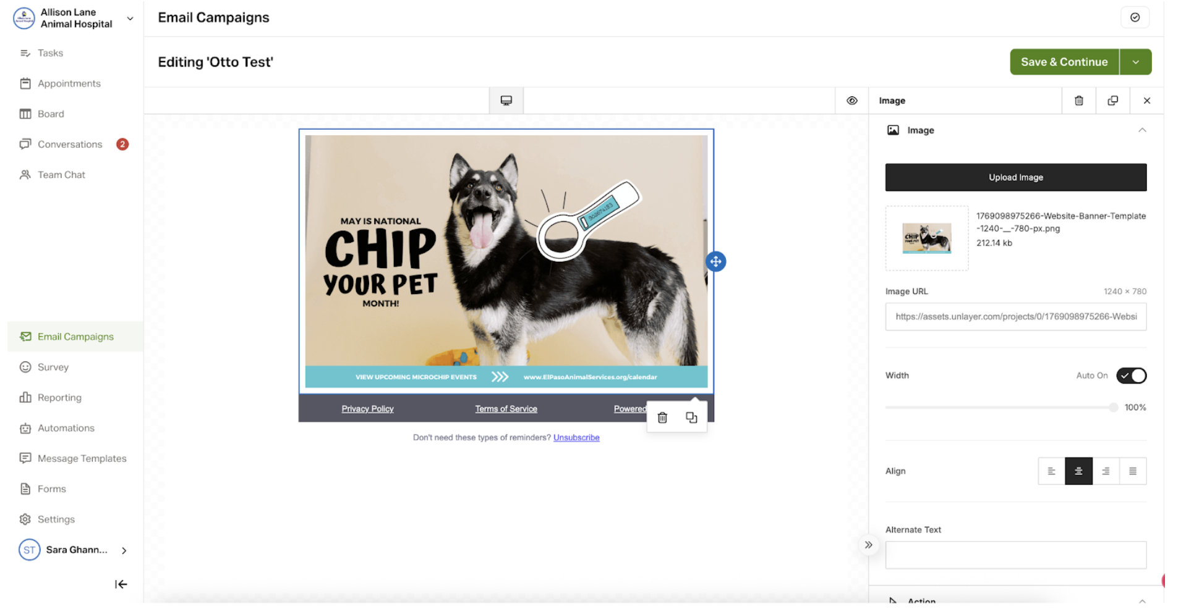The width and height of the screenshot is (1186, 609).
Task: Click the Unsubscribe link
Action: (x=576, y=438)
